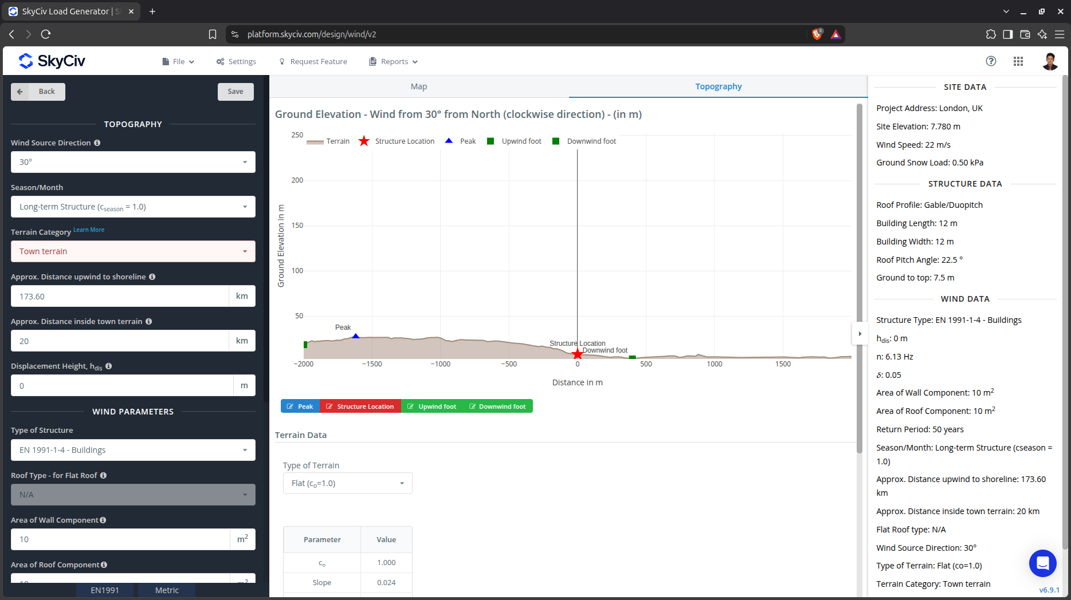Open Type of Terrain Flat dropdown

(x=348, y=483)
